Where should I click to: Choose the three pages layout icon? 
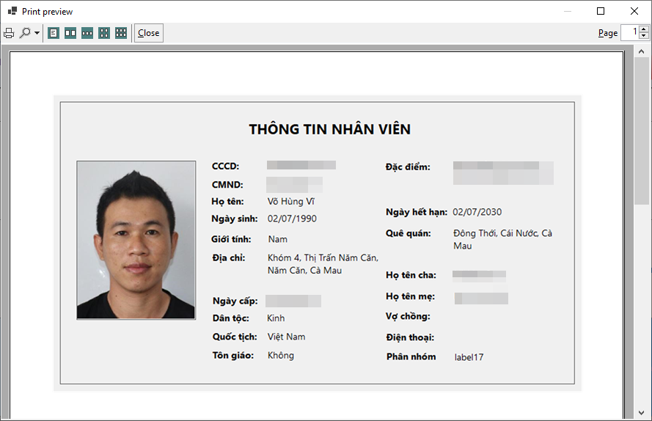point(87,33)
